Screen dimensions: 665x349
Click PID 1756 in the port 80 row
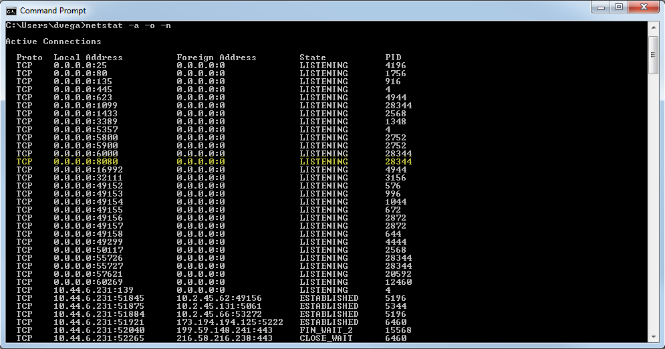tap(396, 74)
